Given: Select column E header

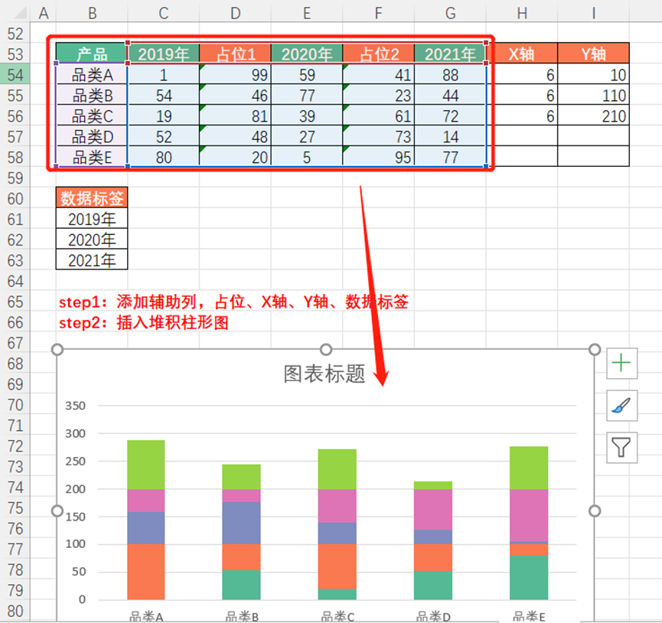Looking at the screenshot, I should coord(307,13).
